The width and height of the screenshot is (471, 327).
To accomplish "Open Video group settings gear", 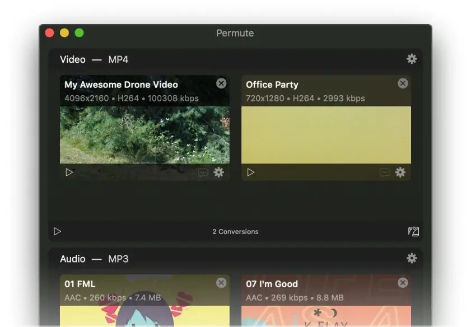I will pos(412,59).
